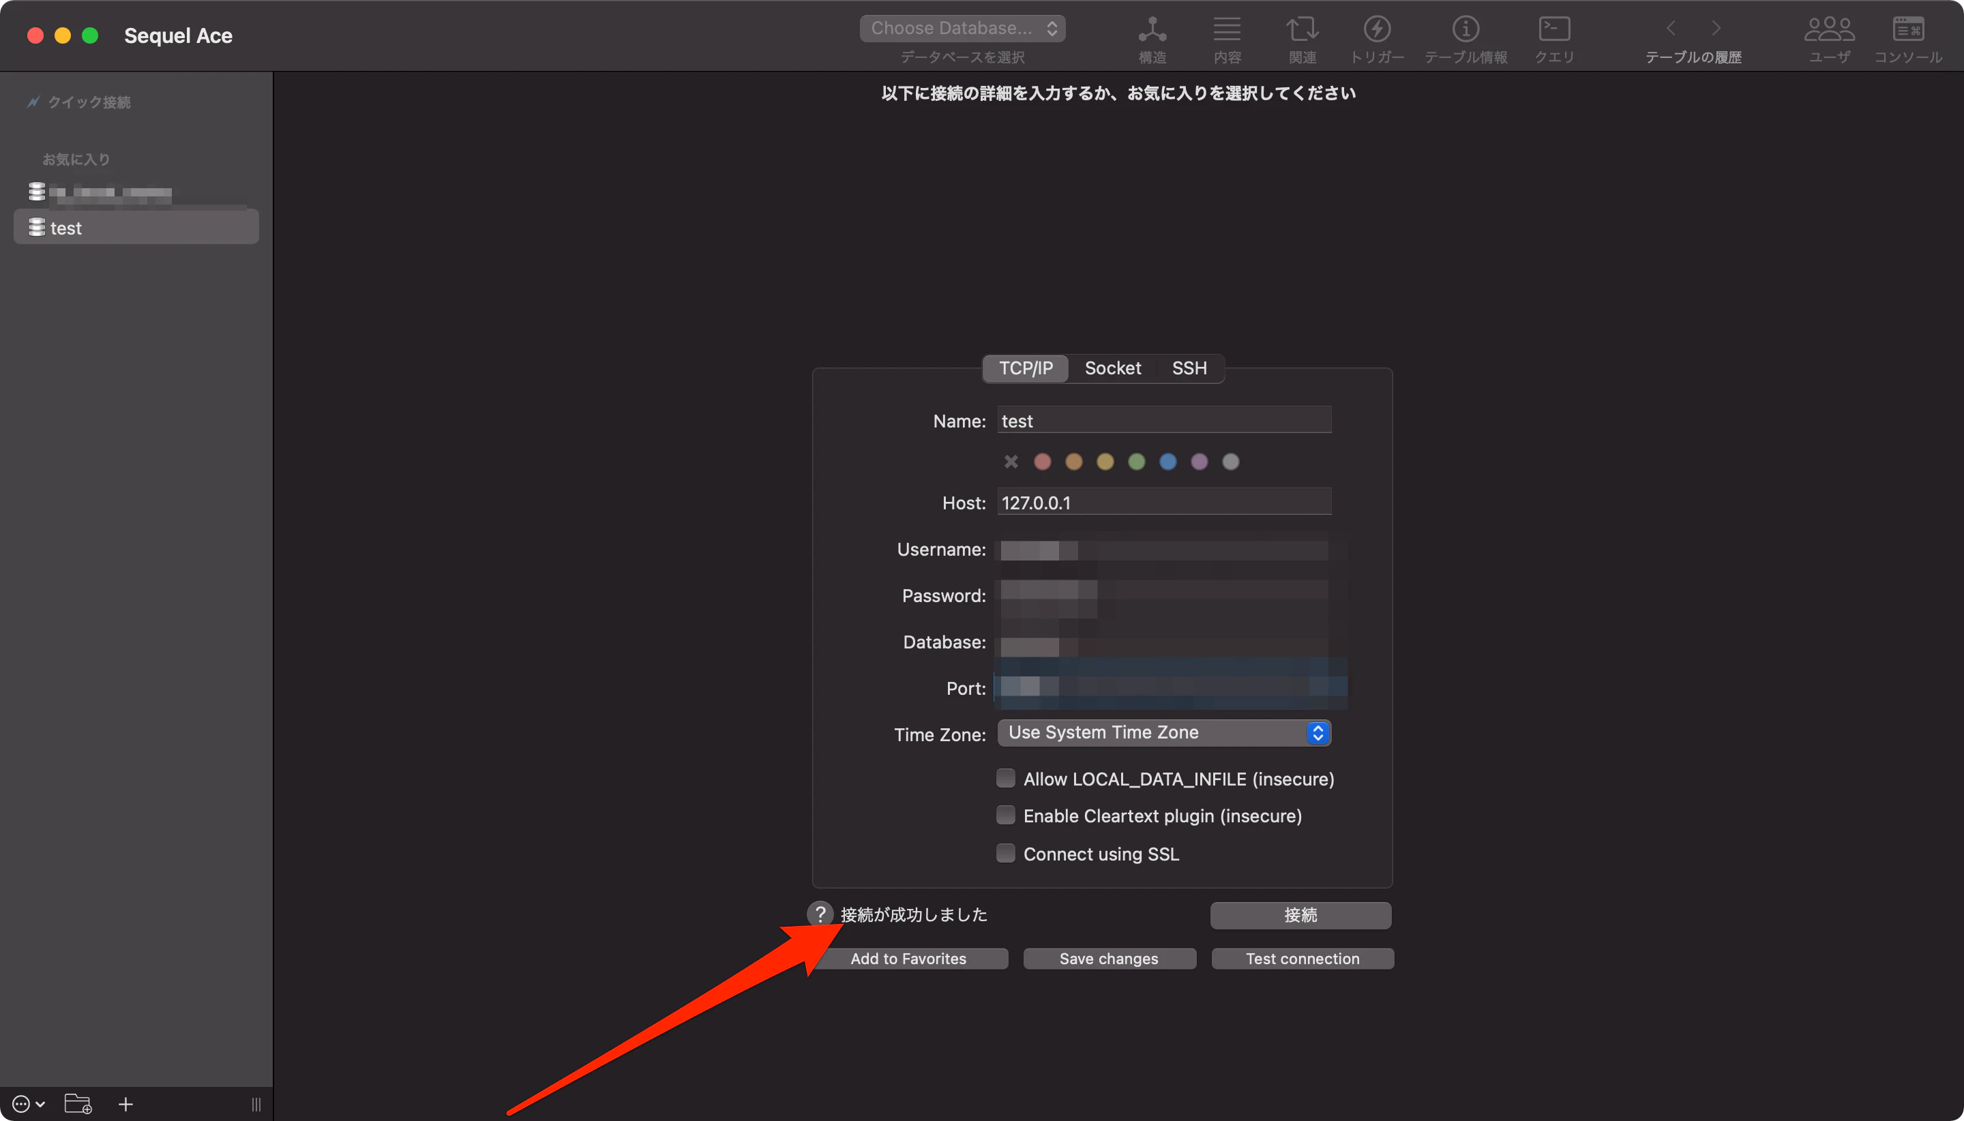Open the Choose Database dropdown
This screenshot has height=1121, width=1964.
[x=962, y=29]
